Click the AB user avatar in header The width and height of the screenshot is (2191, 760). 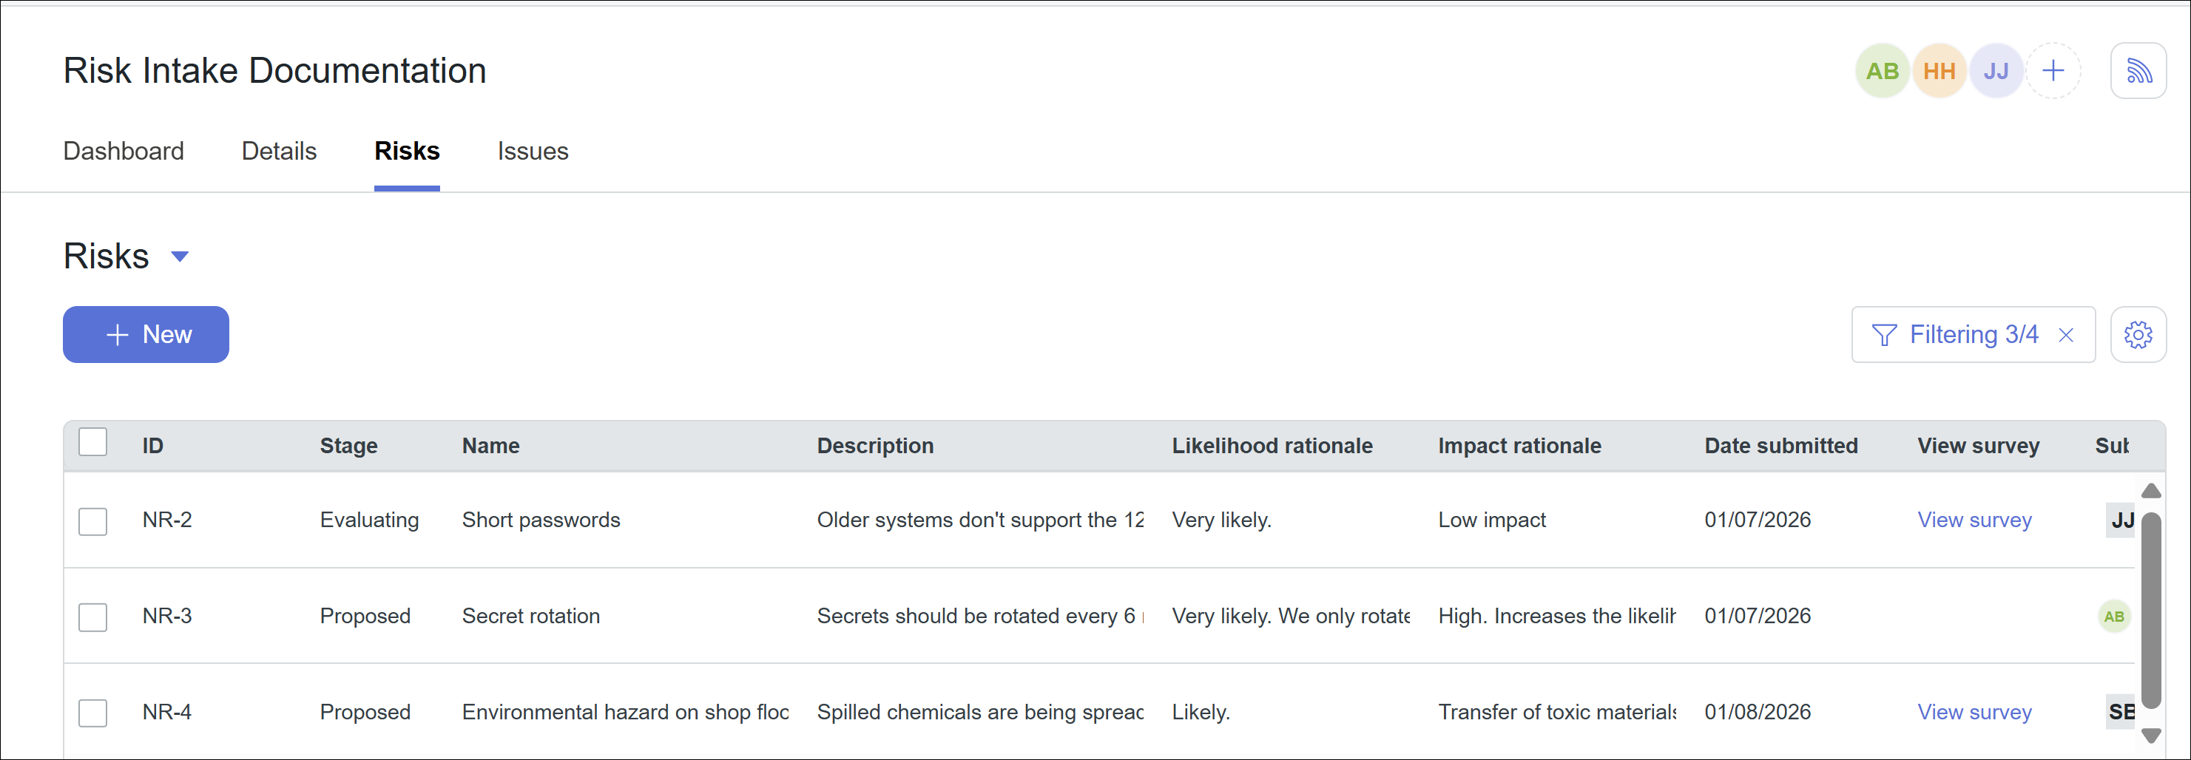pyautogui.click(x=1881, y=72)
